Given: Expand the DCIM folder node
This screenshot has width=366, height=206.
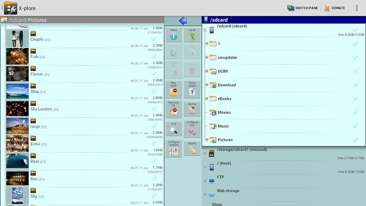Looking at the screenshot, I should tap(207, 71).
